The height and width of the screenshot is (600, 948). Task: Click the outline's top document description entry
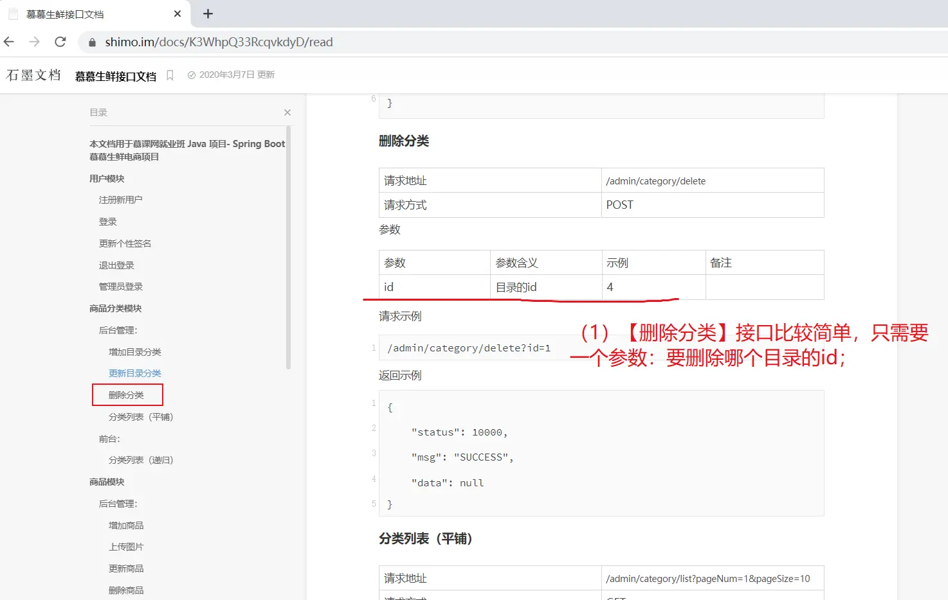coord(187,150)
